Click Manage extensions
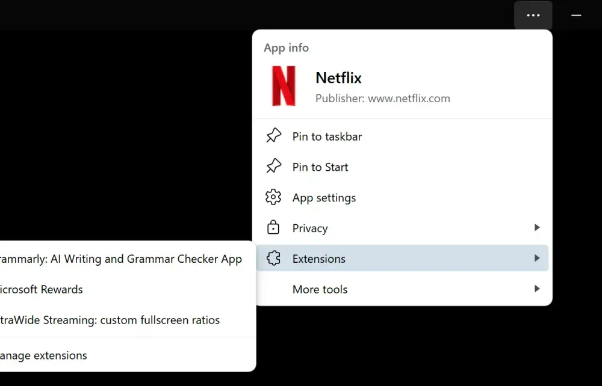This screenshot has height=386, width=602. click(x=126, y=355)
